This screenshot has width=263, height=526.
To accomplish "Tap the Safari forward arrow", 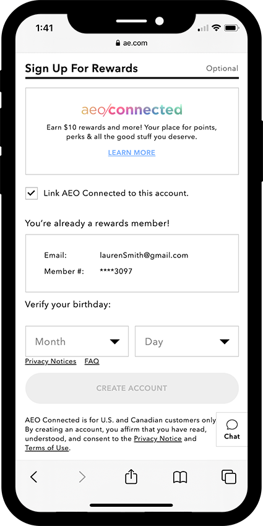I will click(82, 476).
